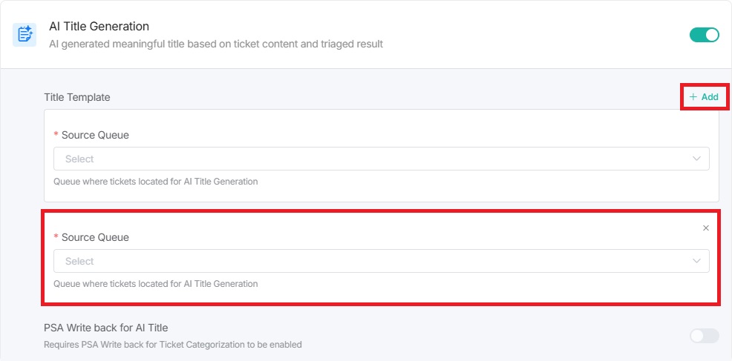Click the AI generated meaningful title description
732x361 pixels.
pos(216,44)
